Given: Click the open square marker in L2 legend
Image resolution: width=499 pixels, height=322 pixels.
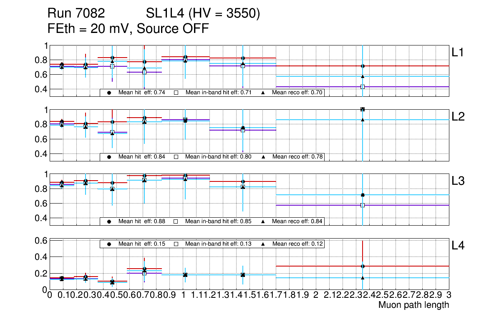Looking at the screenshot, I should pyautogui.click(x=176, y=157).
